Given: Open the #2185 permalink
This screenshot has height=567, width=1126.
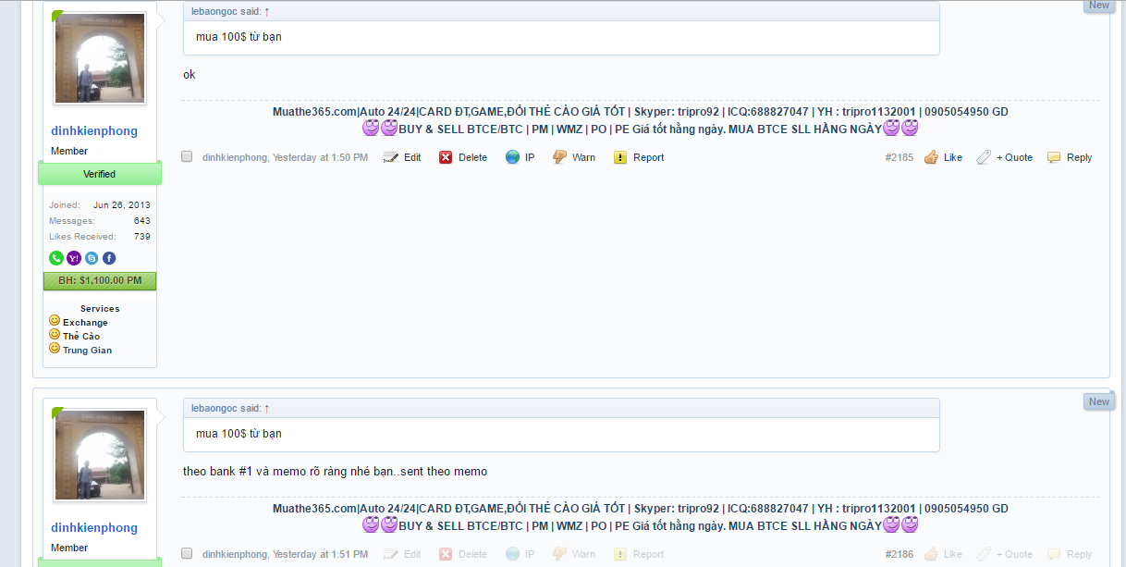Looking at the screenshot, I should pos(899,157).
